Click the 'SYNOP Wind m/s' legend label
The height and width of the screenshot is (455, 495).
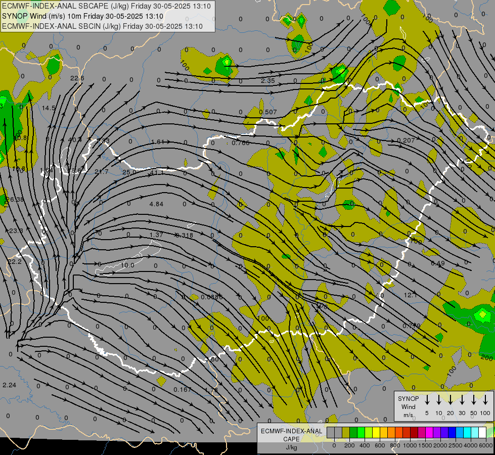click(408, 406)
